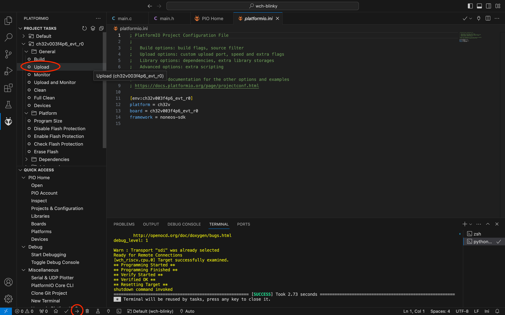The height and width of the screenshot is (315, 505).
Task: Open the Extensions view in activity bar
Action: coord(8,88)
